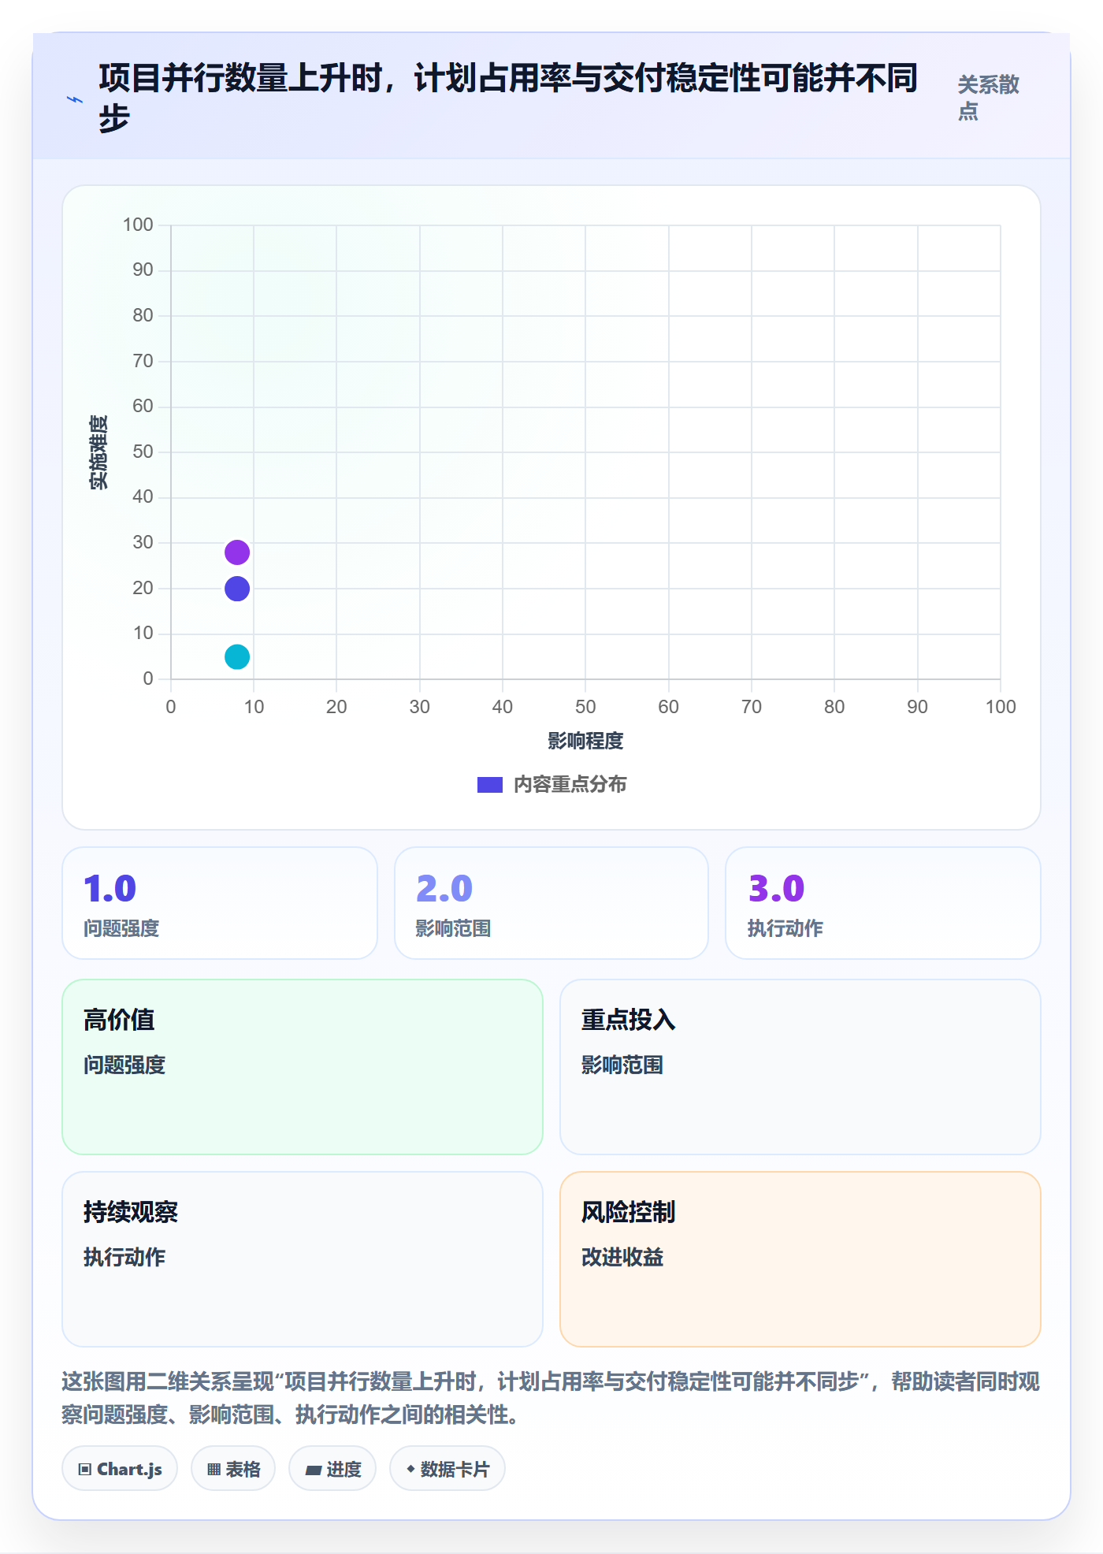Image resolution: width=1103 pixels, height=1554 pixels.
Task: Pick the cyan scatter point near 5
Action: click(x=237, y=656)
